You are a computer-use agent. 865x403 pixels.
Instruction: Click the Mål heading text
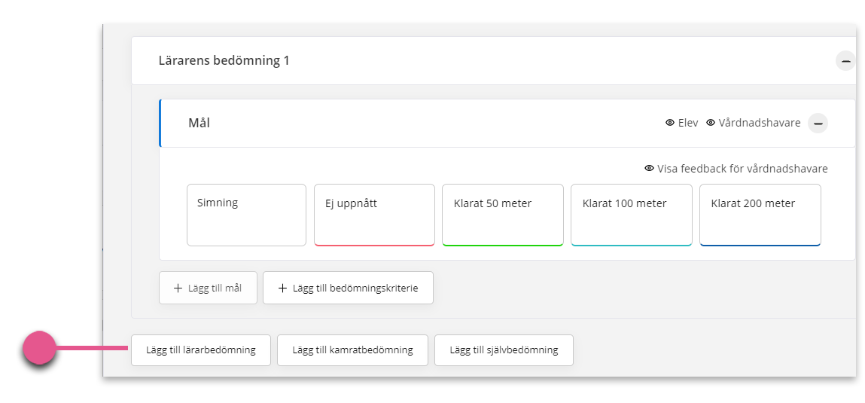point(199,123)
